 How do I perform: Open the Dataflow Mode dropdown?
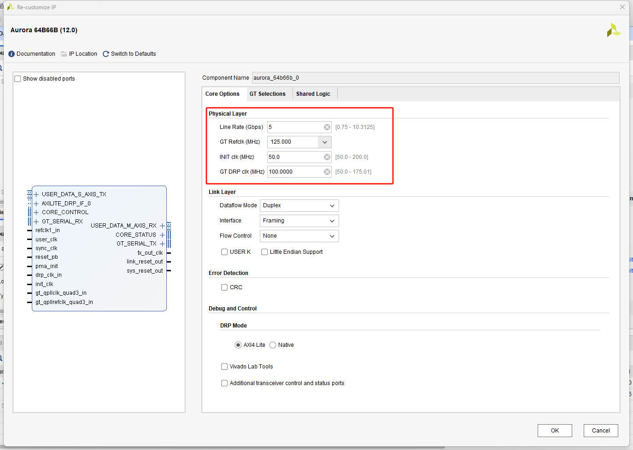pos(299,205)
